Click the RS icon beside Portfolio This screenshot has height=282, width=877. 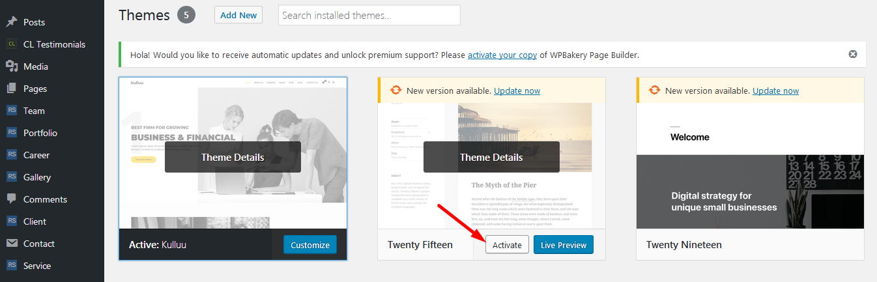[x=11, y=133]
